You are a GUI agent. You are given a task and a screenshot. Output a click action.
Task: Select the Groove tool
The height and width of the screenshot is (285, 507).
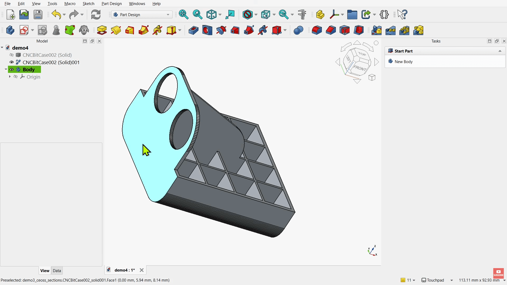[221, 30]
